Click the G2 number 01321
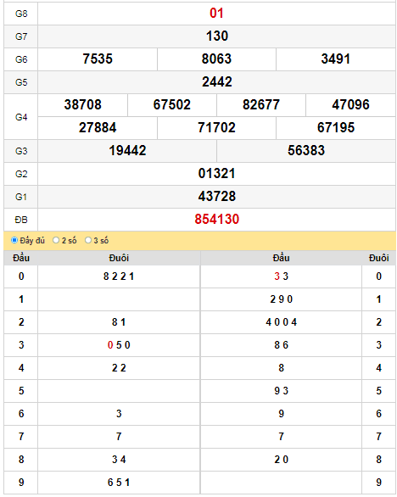The image size is (397, 497). pos(216,174)
